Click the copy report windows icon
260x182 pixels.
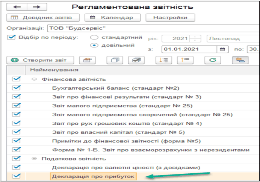click(115, 60)
